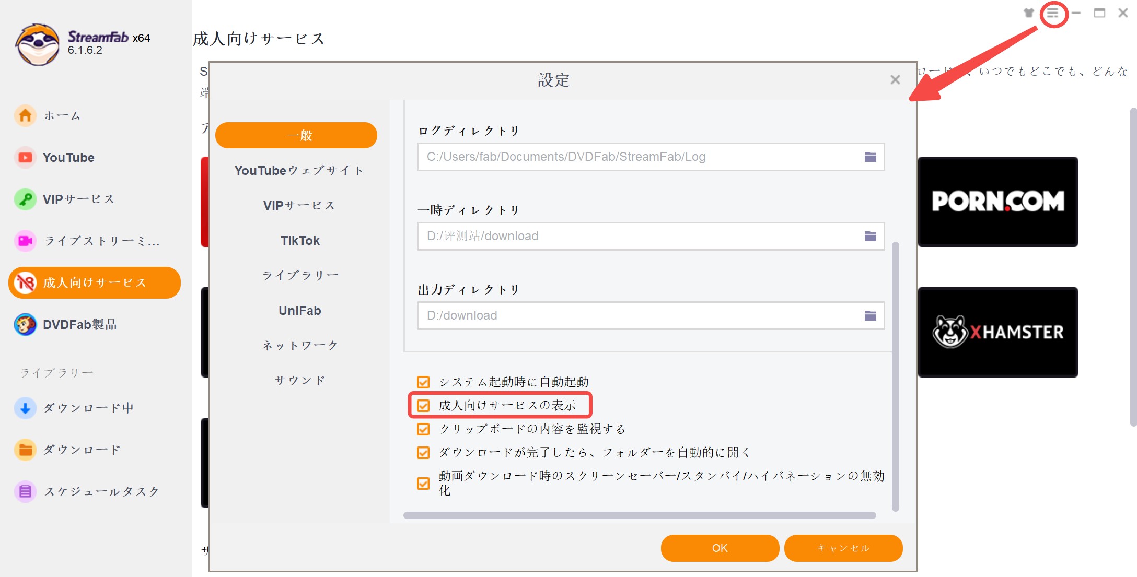Toggle スクリーンセーバー無効化 checkbox
The width and height of the screenshot is (1137, 577).
pyautogui.click(x=423, y=484)
